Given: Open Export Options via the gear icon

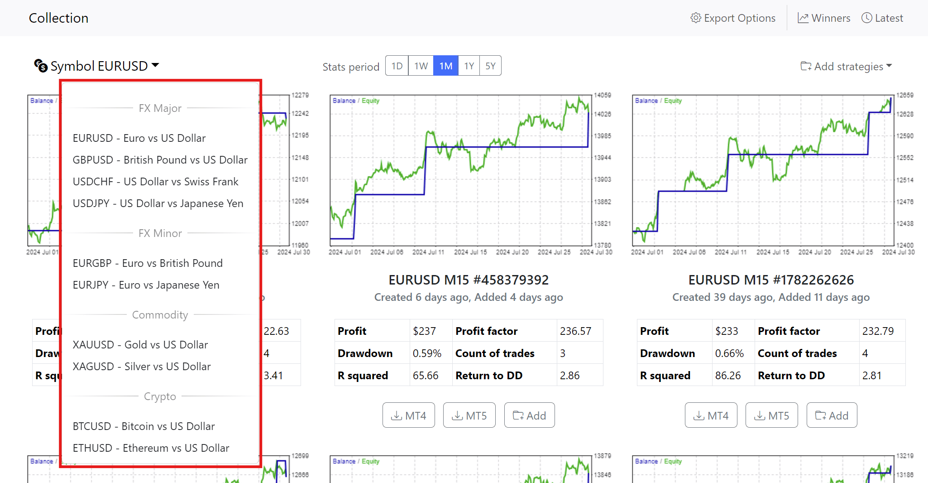Looking at the screenshot, I should pos(696,18).
